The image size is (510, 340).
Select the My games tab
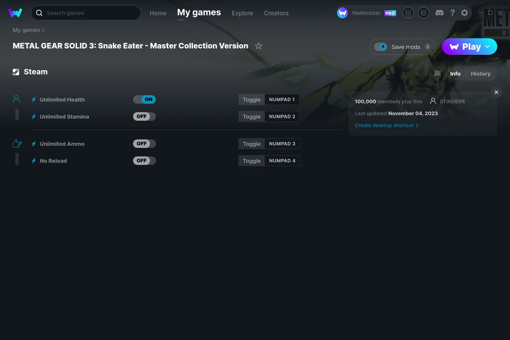click(199, 12)
